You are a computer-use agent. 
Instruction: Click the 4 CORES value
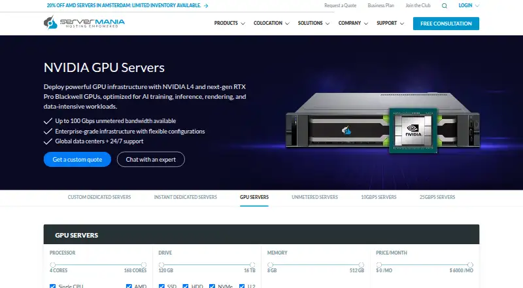[x=58, y=270]
